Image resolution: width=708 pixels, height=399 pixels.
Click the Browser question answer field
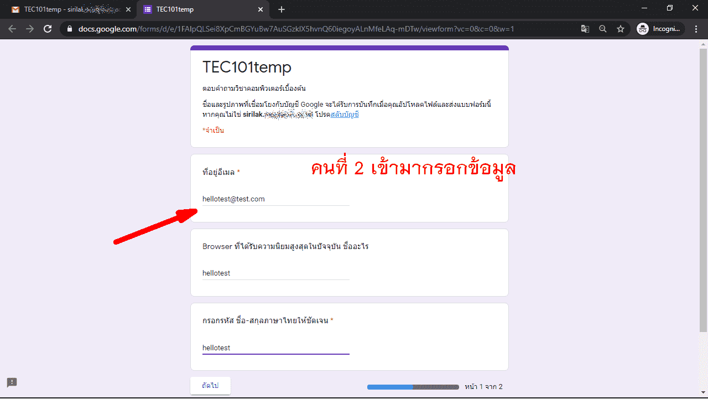(275, 273)
